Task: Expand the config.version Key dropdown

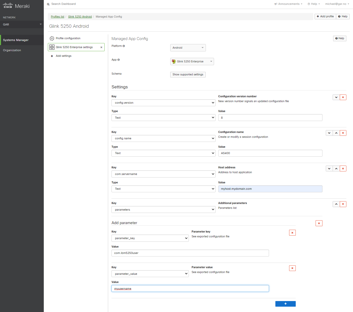Action: [x=163, y=103]
